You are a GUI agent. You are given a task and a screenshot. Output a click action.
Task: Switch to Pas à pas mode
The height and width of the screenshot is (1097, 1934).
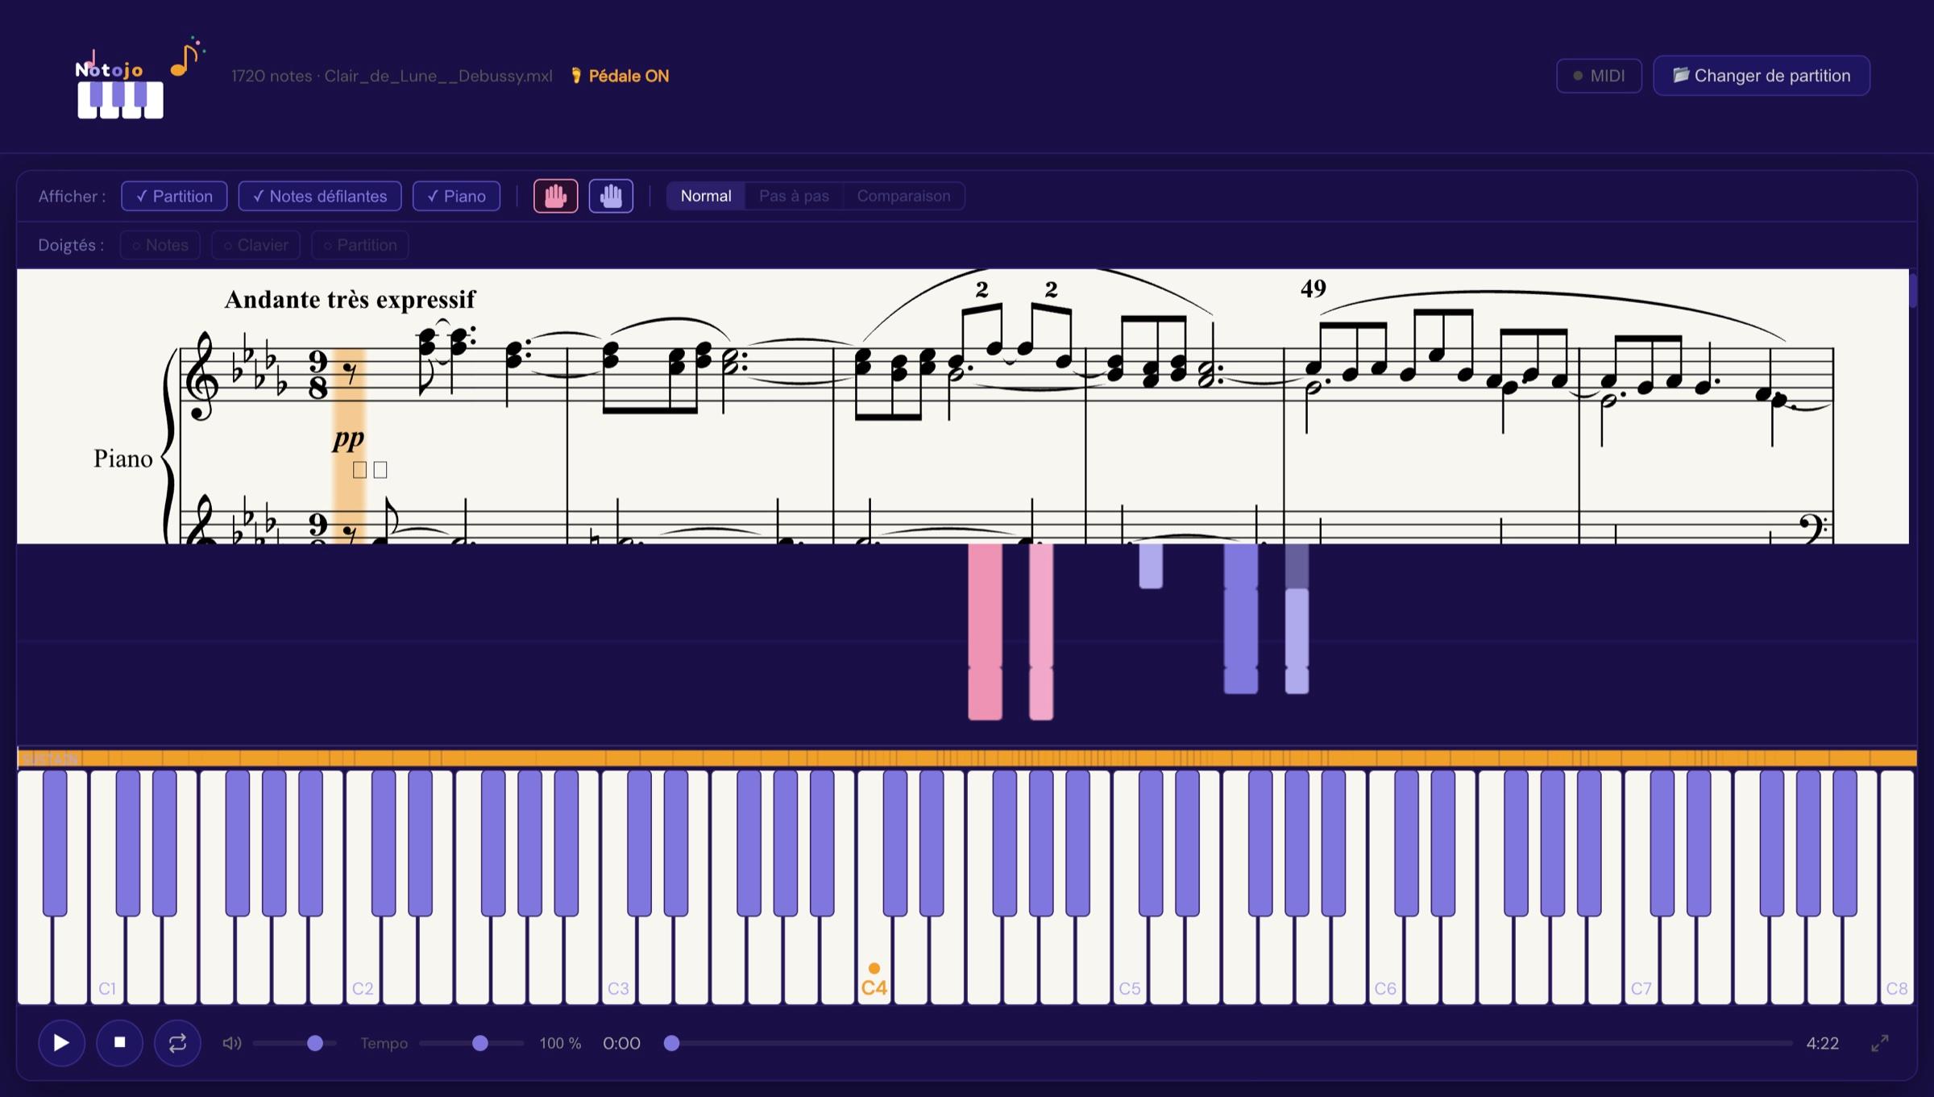(x=794, y=196)
